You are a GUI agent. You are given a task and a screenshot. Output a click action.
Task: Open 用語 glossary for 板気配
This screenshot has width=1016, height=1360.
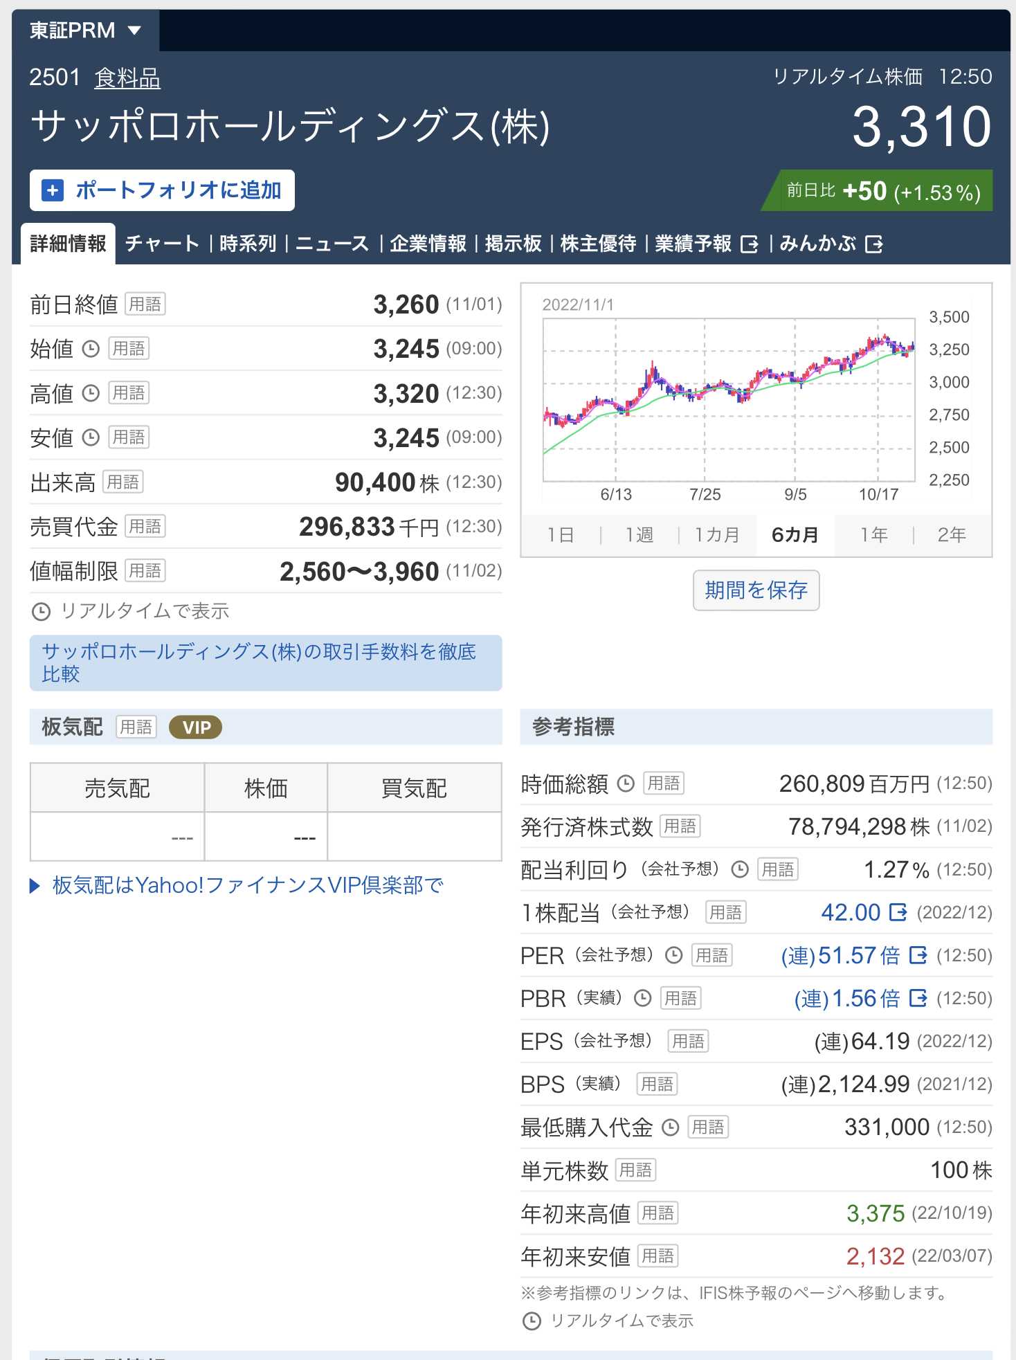pyautogui.click(x=136, y=727)
